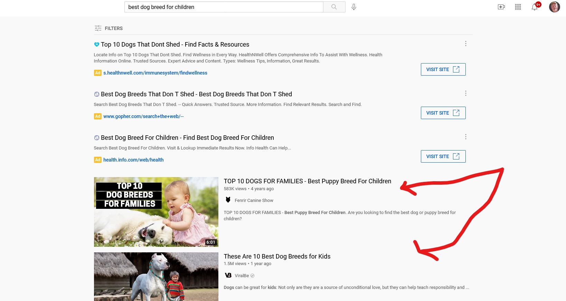Open the FILTERS options

[109, 28]
